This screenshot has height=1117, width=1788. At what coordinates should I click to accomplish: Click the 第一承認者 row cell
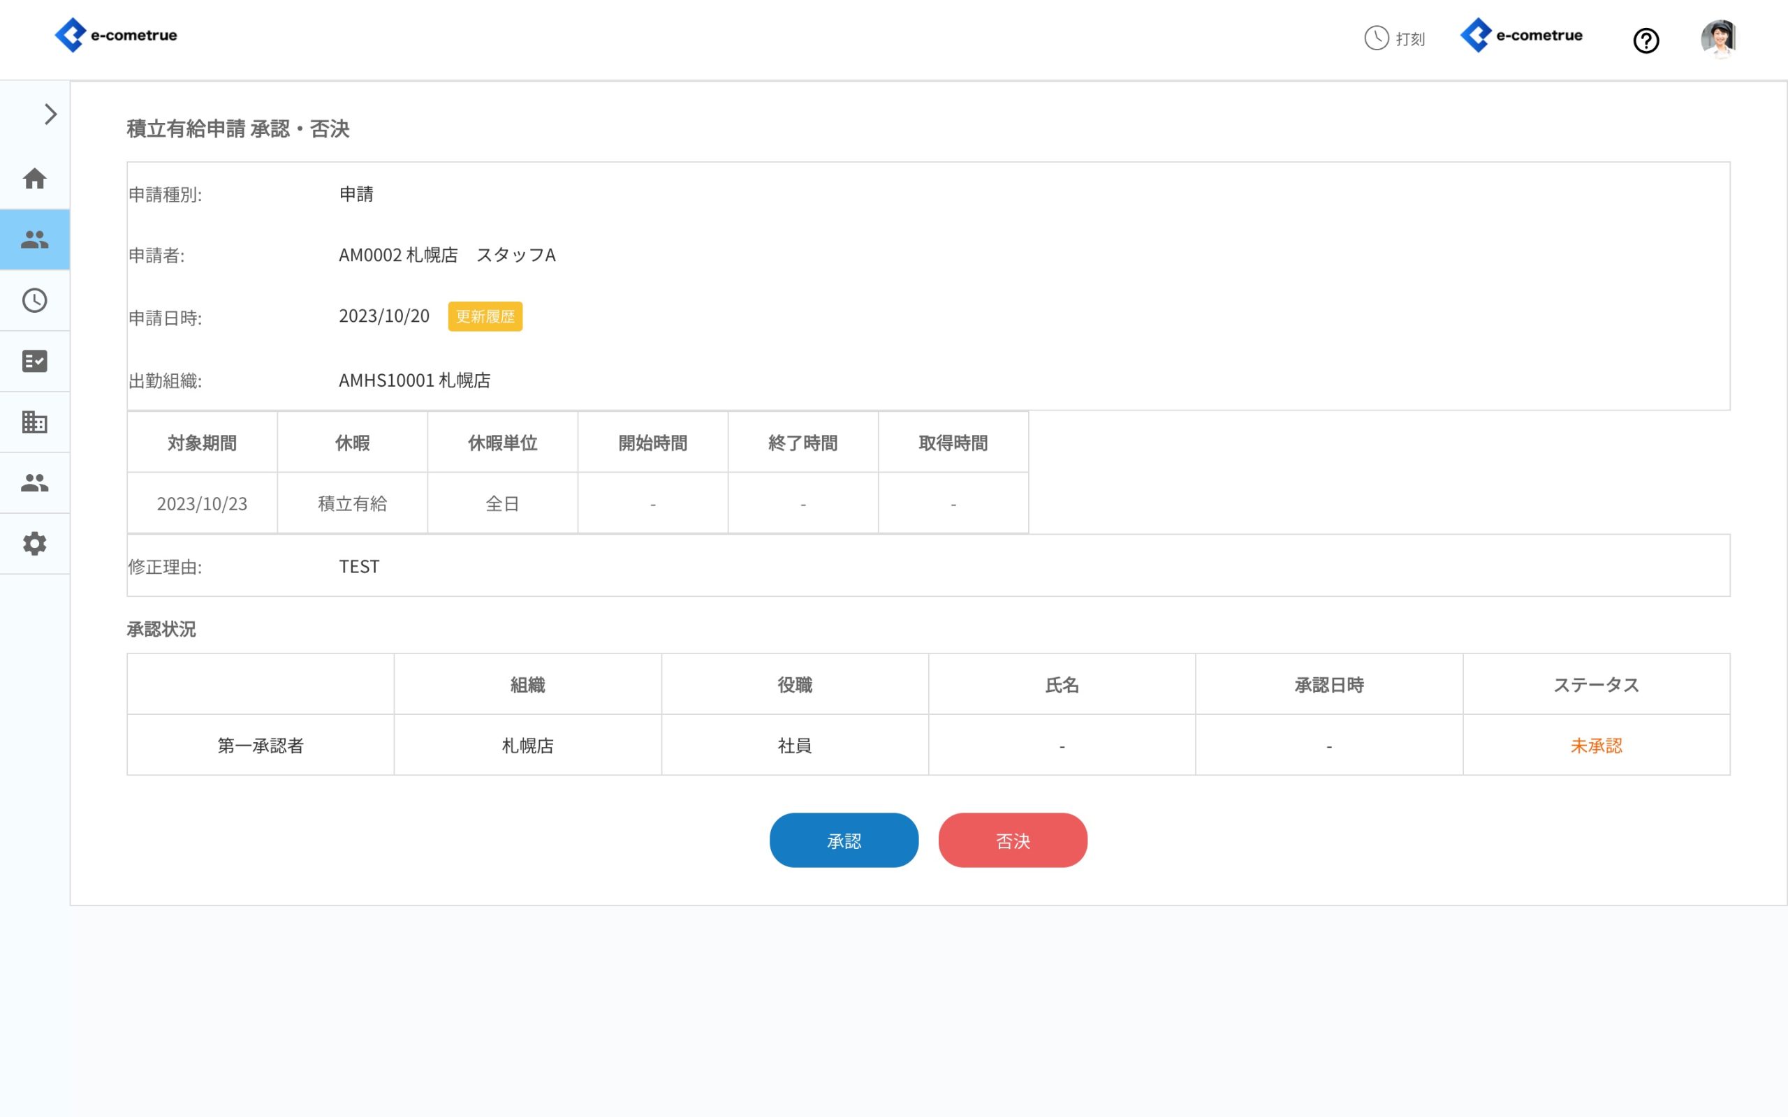[260, 746]
